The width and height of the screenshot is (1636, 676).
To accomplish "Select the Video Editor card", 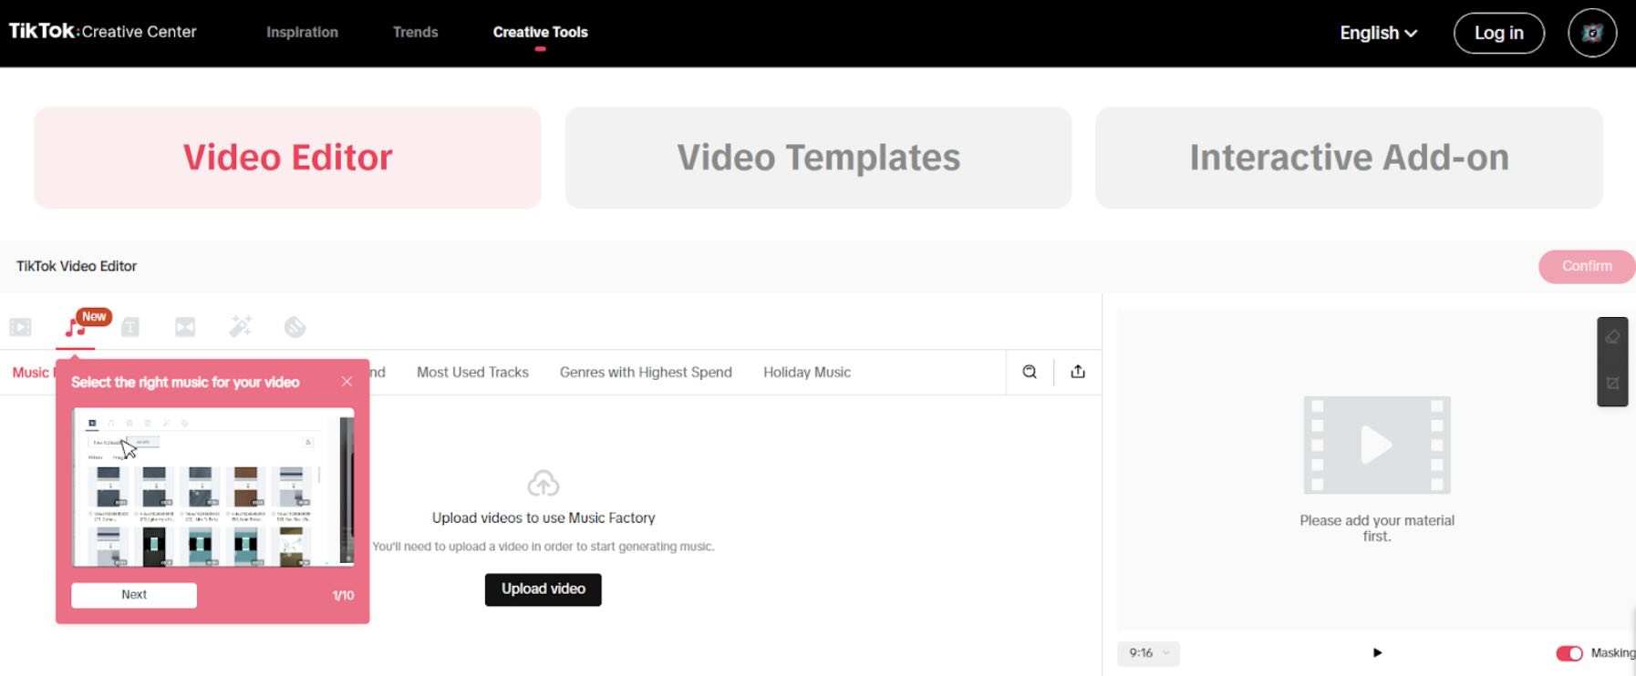I will tap(287, 158).
